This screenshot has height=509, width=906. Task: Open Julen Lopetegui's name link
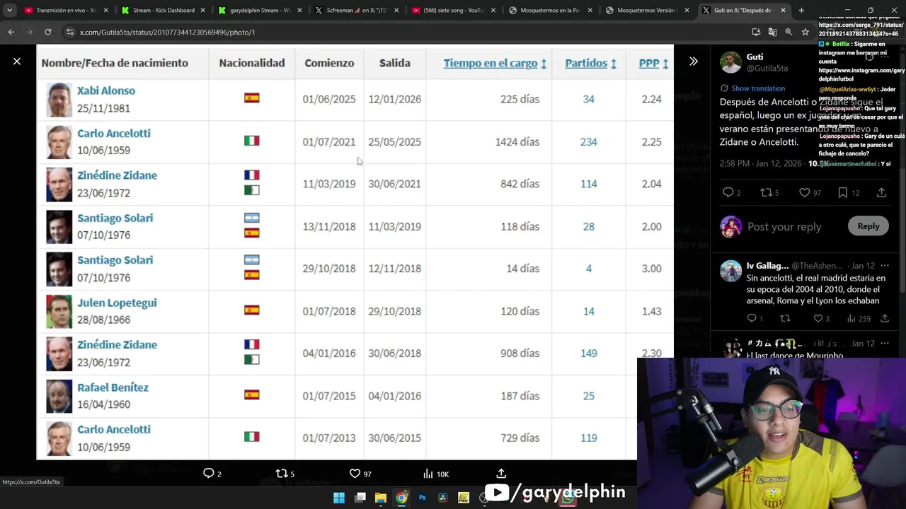tap(117, 303)
